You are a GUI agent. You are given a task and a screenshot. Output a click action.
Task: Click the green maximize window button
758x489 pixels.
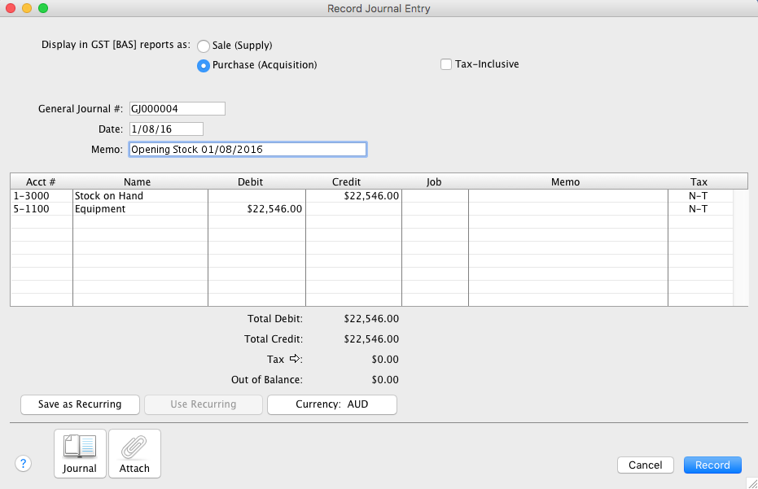point(43,8)
